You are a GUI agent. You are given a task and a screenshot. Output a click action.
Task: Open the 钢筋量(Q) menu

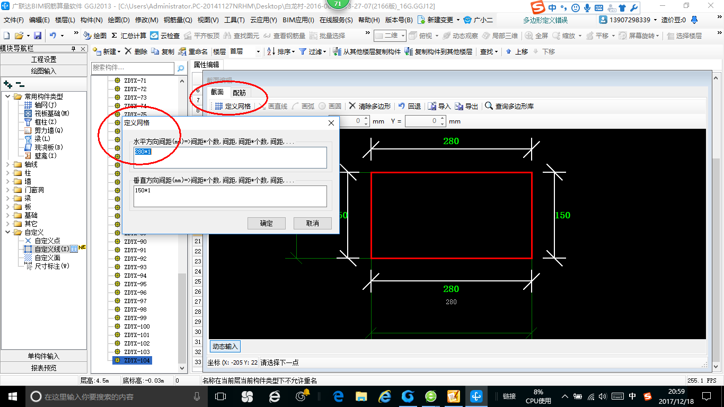(178, 20)
